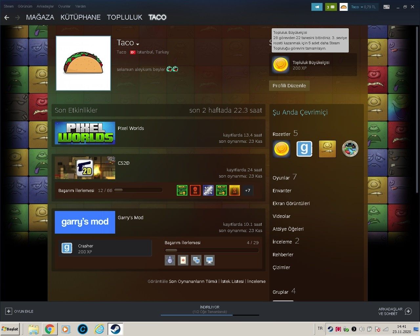Launch Google Chrome from the taskbar
The width and height of the screenshot is (420, 336).
coord(50,329)
